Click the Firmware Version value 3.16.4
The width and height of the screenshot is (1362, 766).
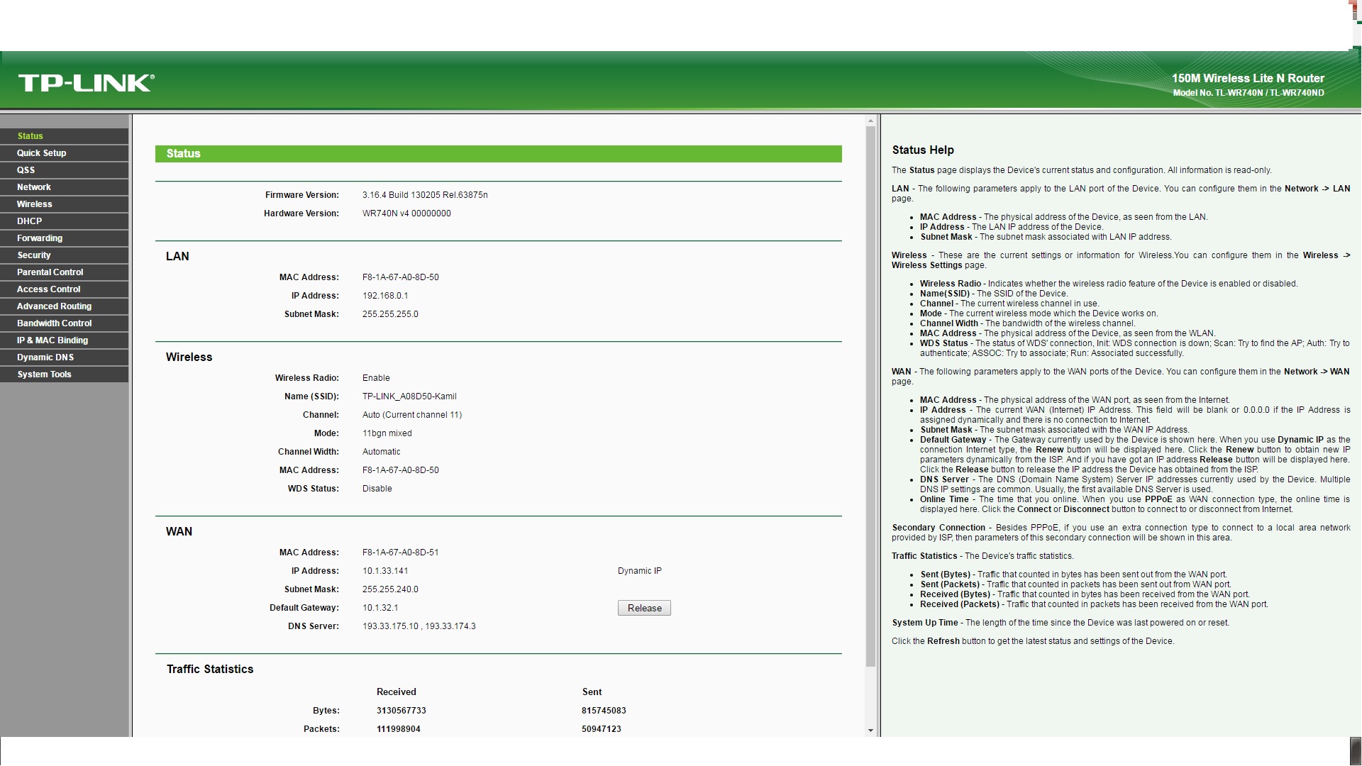(425, 195)
